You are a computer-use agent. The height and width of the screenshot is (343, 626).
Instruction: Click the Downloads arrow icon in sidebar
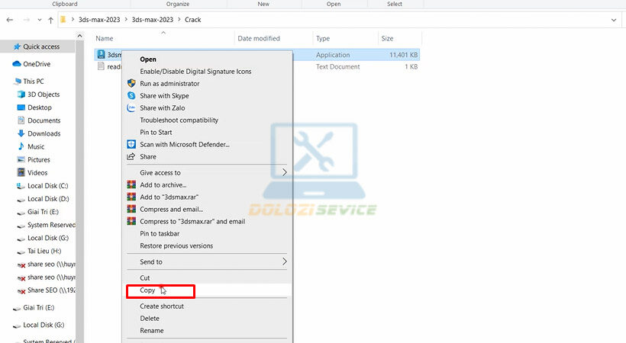point(21,133)
